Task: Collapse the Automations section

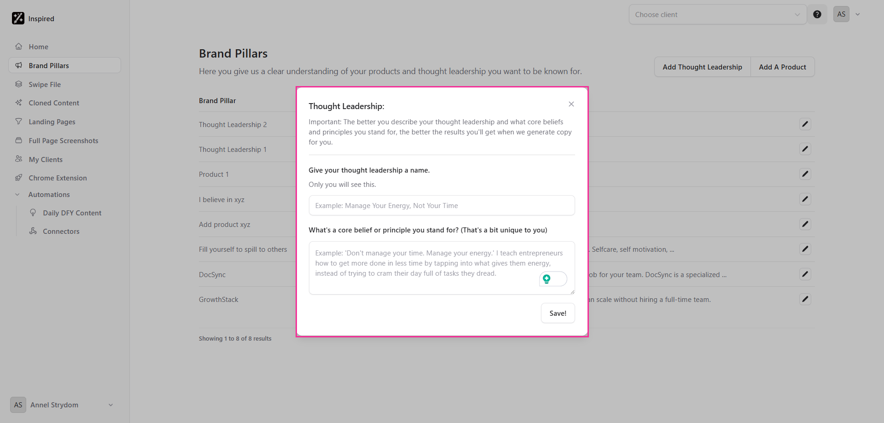Action: [x=17, y=195]
